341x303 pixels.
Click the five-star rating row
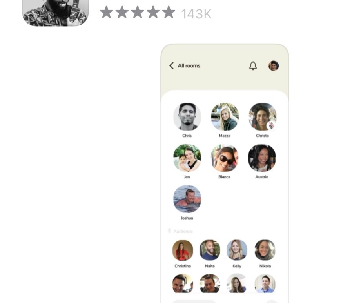tap(138, 13)
